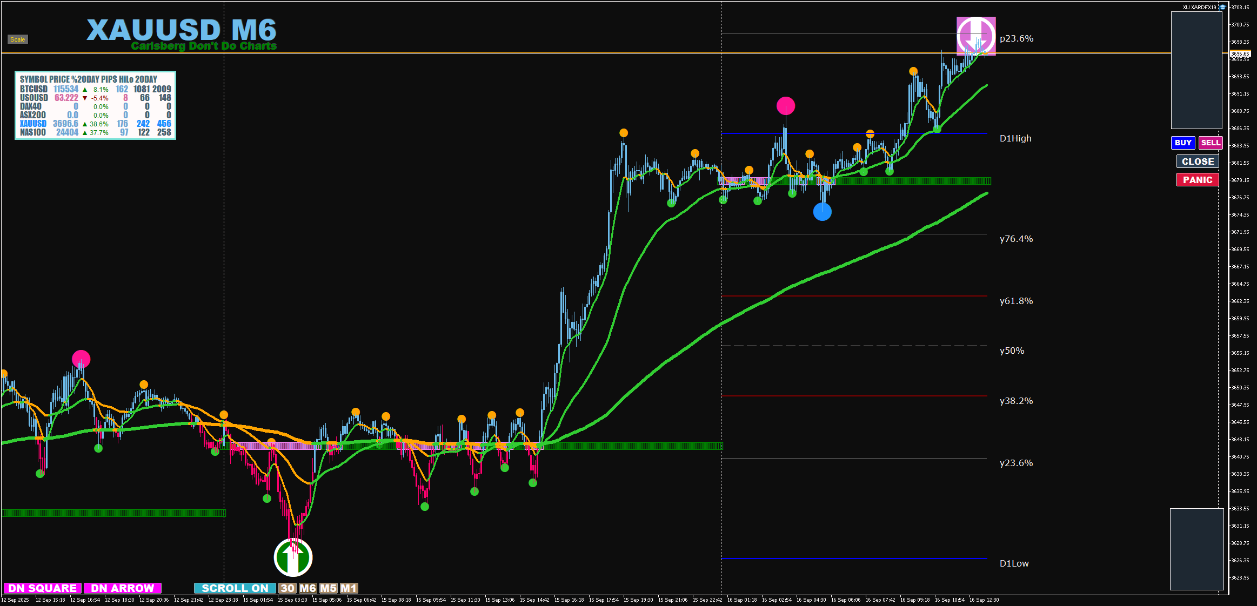Toggle the DN SQUARE button

[x=42, y=588]
